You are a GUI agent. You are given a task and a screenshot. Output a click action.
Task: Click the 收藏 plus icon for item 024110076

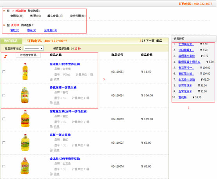(x=51, y=174)
